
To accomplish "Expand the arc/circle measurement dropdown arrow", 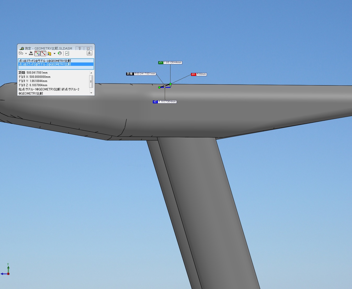I will click(26, 54).
